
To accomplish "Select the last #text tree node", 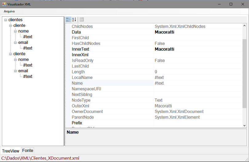I will [x=28, y=76].
